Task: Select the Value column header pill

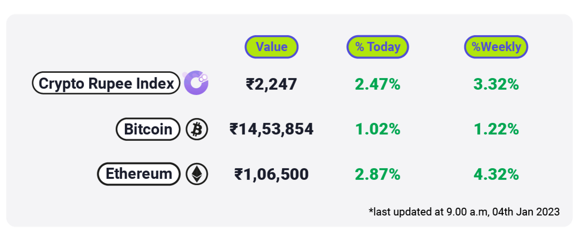Action: 272,47
